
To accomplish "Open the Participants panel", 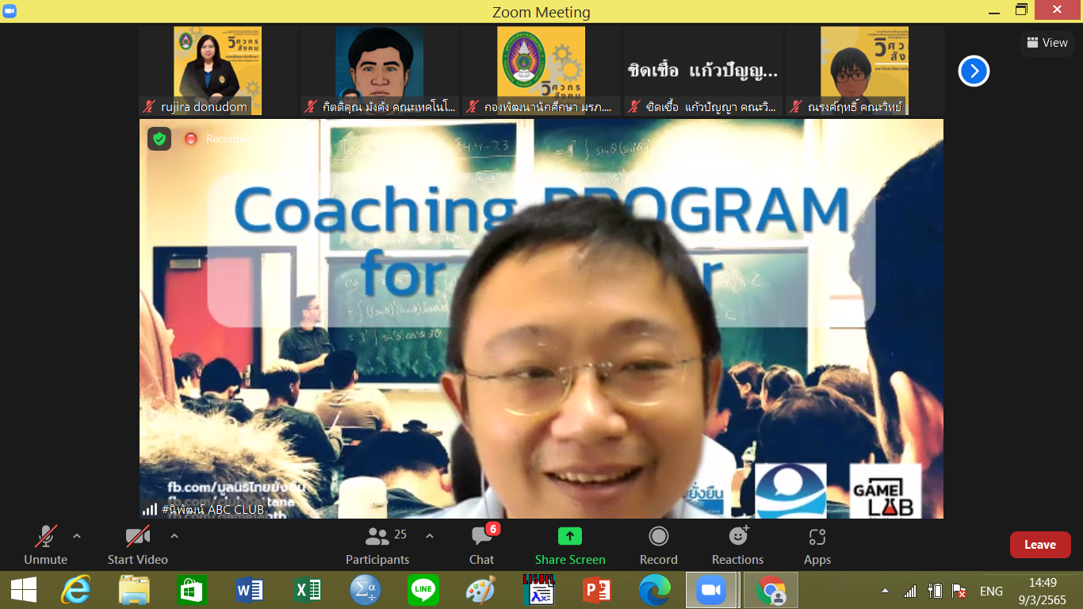I will tap(378, 546).
